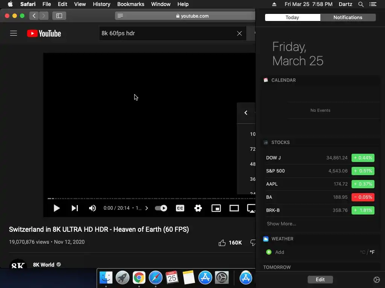Screen dimensions: 385x288
Task: Open Safari Reader view icon
Action: pos(120,16)
